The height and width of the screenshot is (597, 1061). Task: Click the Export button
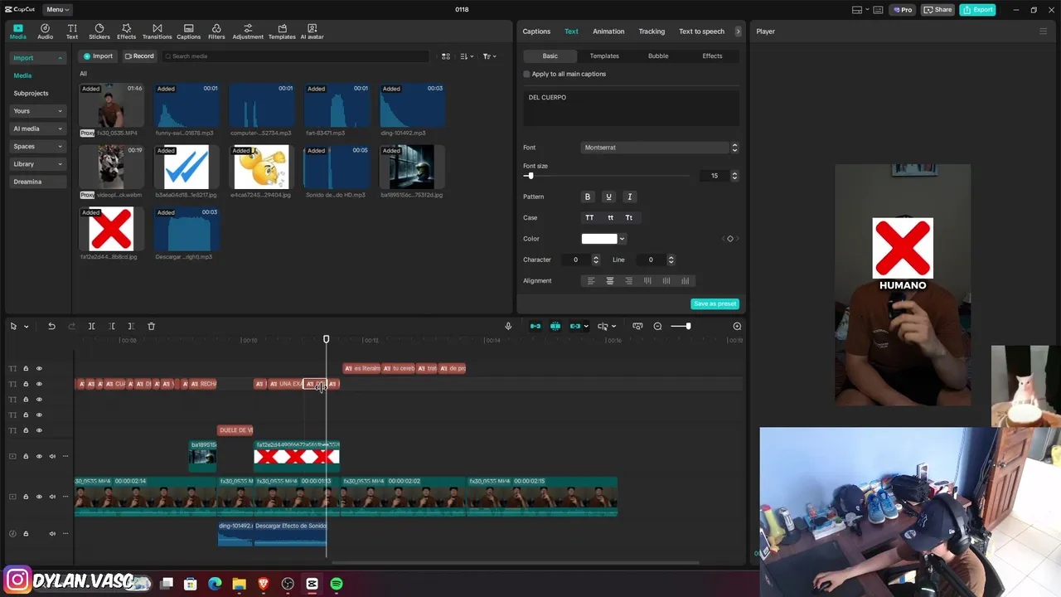[977, 9]
